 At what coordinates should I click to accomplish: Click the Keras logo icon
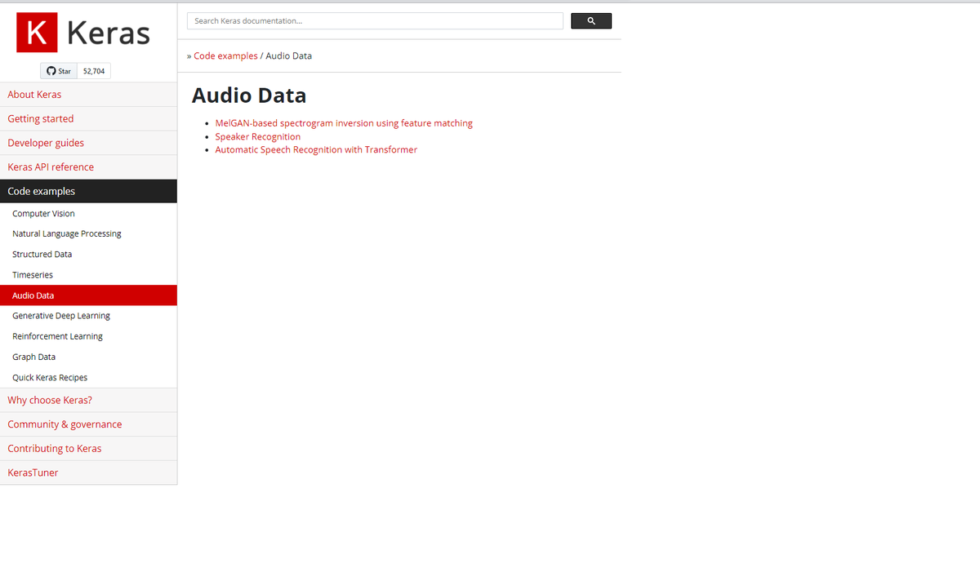(37, 33)
